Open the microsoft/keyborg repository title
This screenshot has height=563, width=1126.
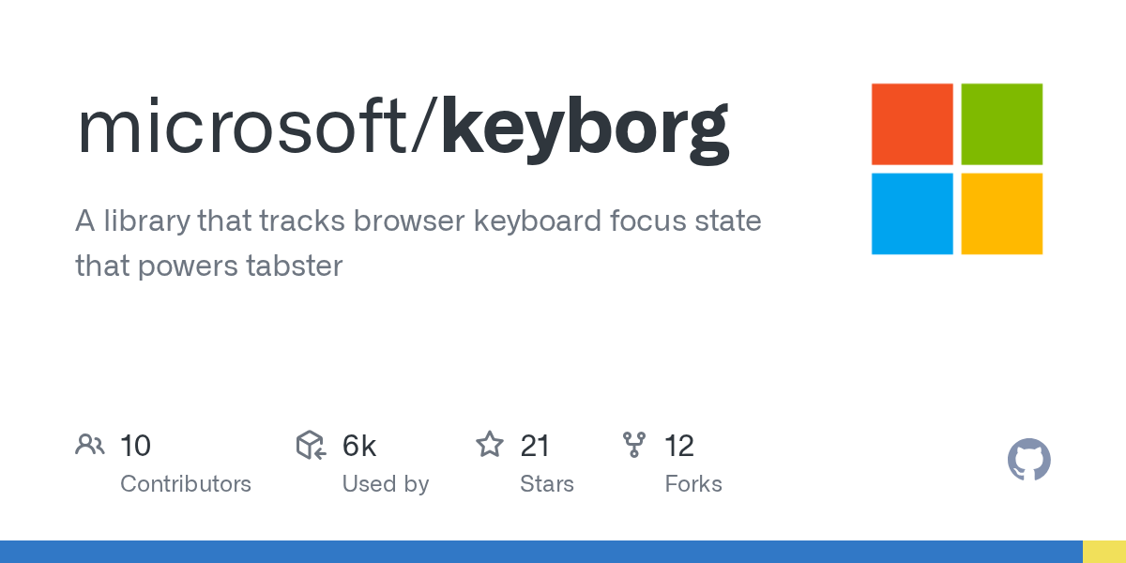tap(403, 128)
